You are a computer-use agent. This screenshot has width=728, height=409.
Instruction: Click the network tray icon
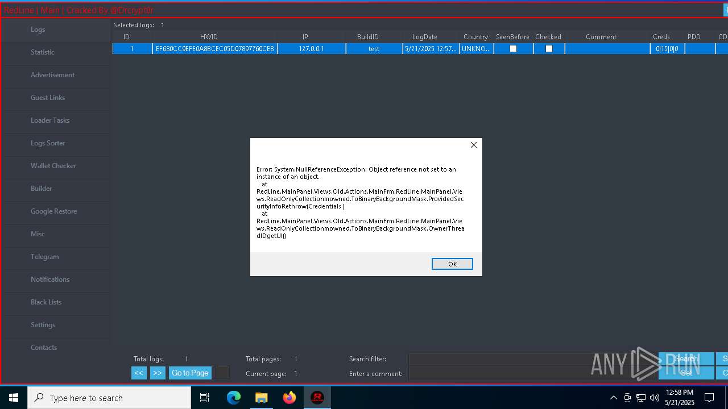641,398
